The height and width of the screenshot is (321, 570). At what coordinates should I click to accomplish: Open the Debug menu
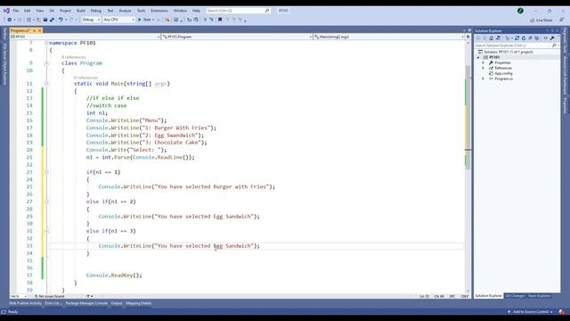(x=96, y=11)
